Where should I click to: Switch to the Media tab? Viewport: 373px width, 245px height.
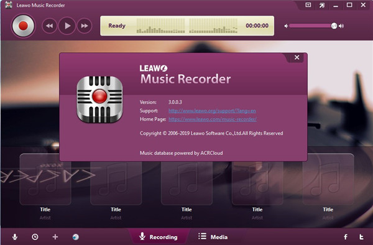point(213,237)
